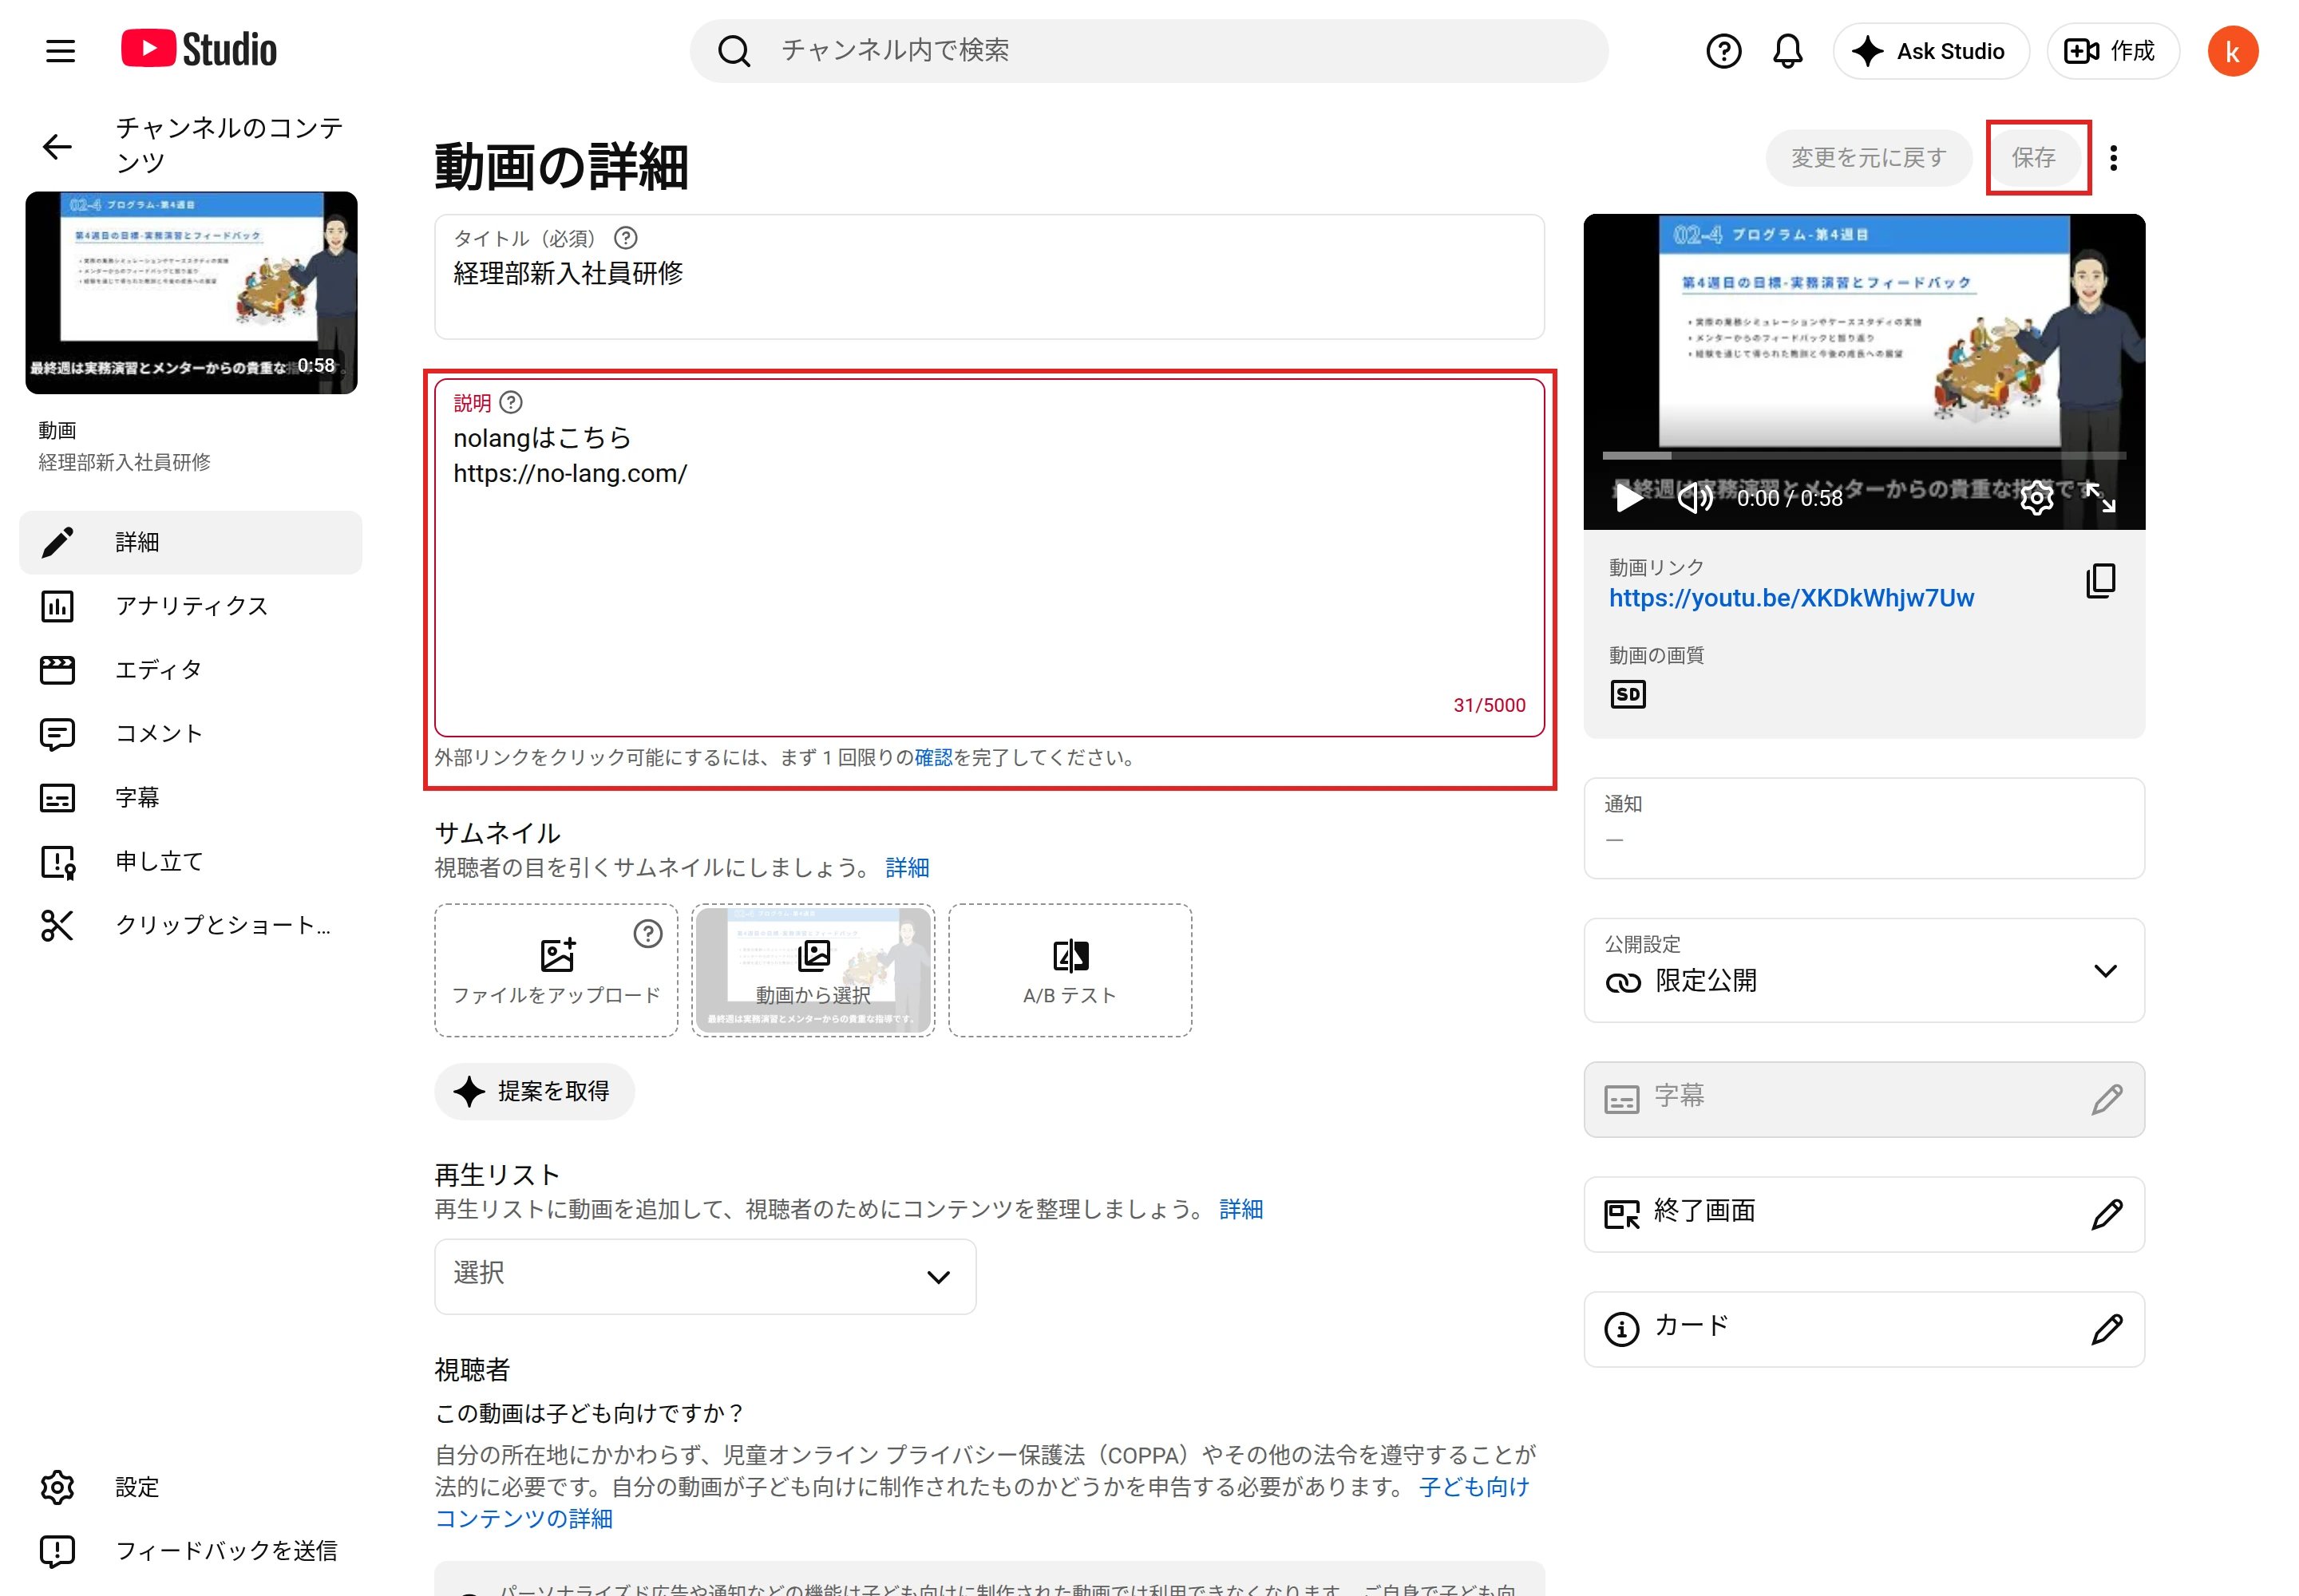Viewport: 2299px width, 1596px height.
Task: Edit 終了画面 with pencil icon
Action: 2106,1214
